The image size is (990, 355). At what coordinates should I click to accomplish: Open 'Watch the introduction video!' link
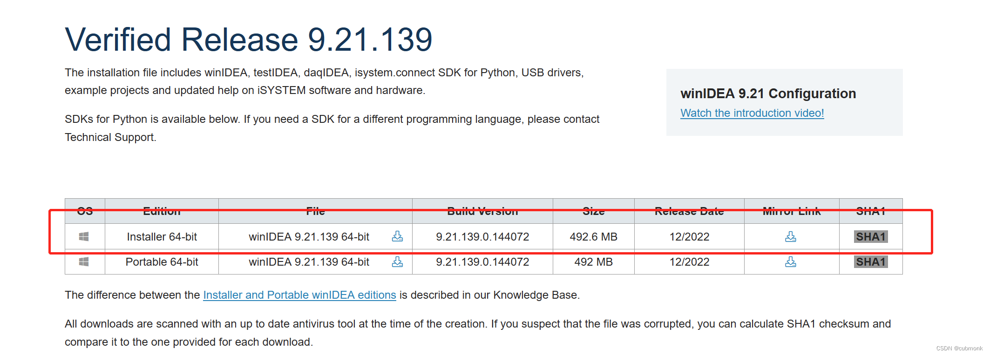tap(752, 113)
